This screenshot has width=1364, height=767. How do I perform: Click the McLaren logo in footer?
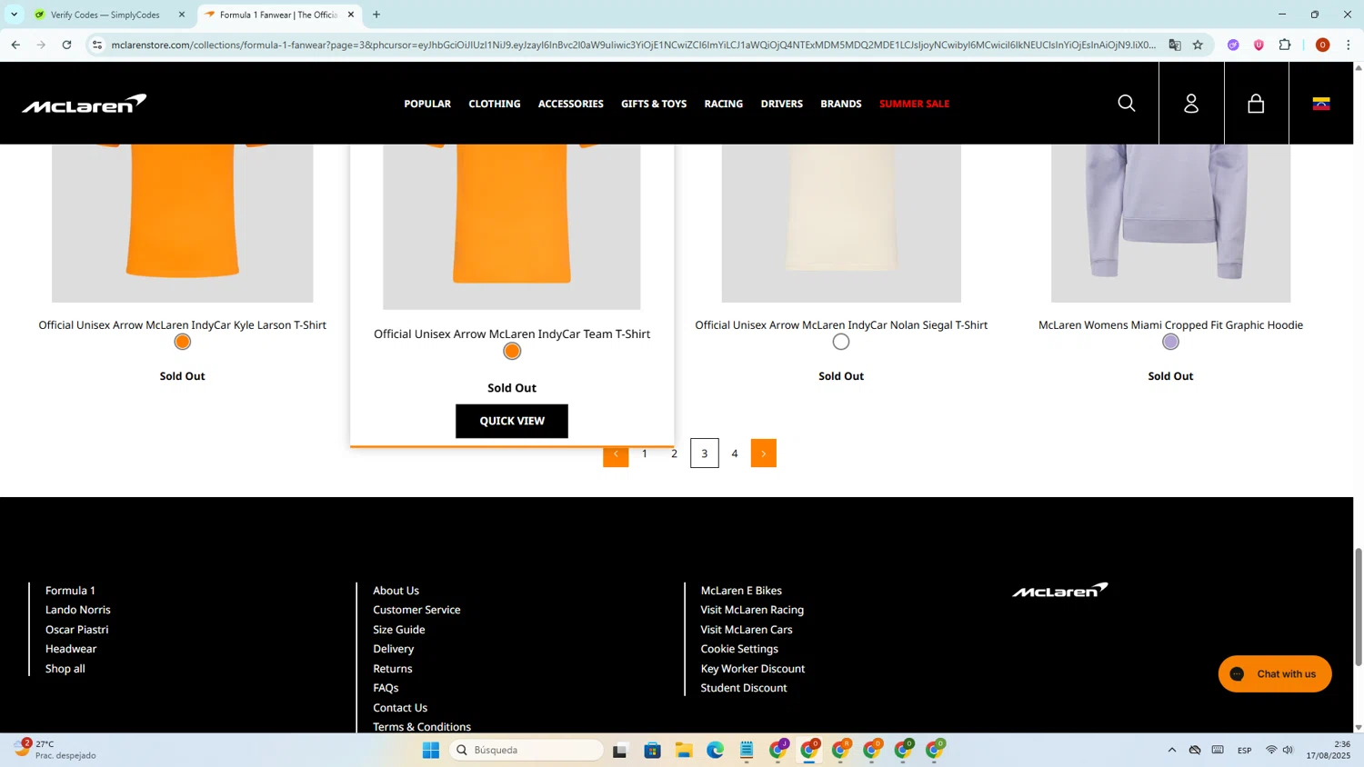tap(1060, 591)
